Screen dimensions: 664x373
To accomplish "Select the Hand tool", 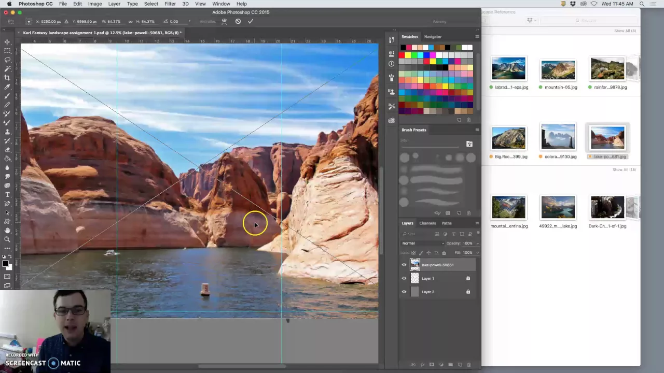I will (7, 231).
